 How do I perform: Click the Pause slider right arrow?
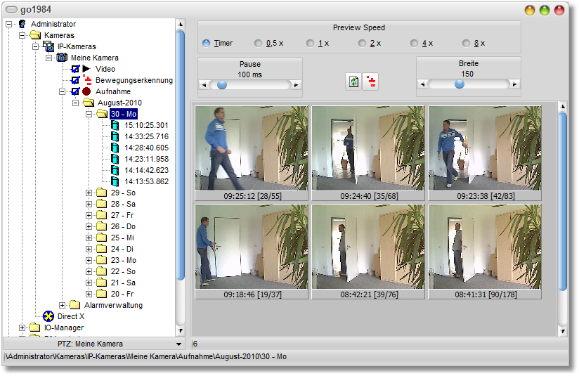click(296, 85)
